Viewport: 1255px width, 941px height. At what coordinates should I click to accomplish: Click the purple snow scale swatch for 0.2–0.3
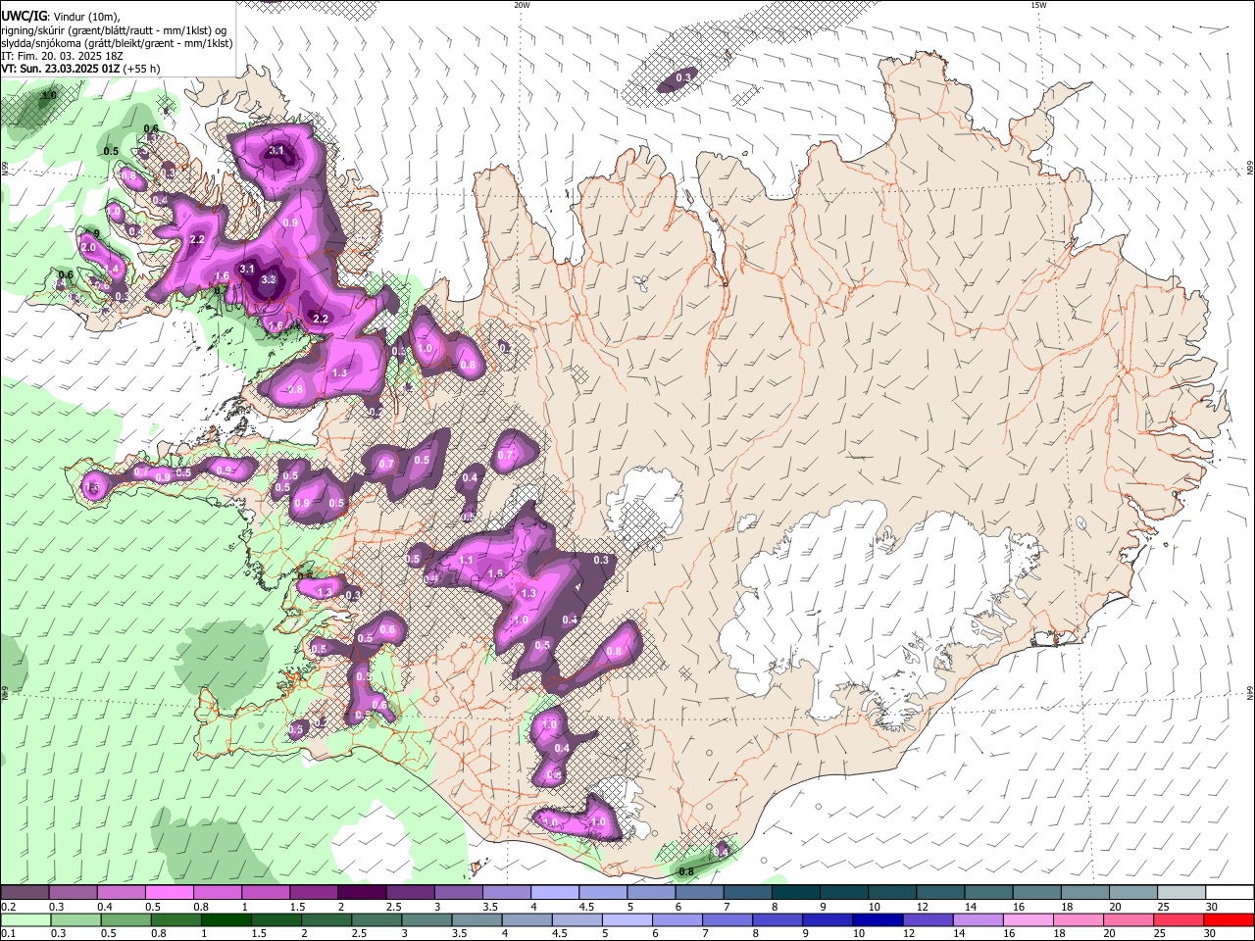coord(25,893)
